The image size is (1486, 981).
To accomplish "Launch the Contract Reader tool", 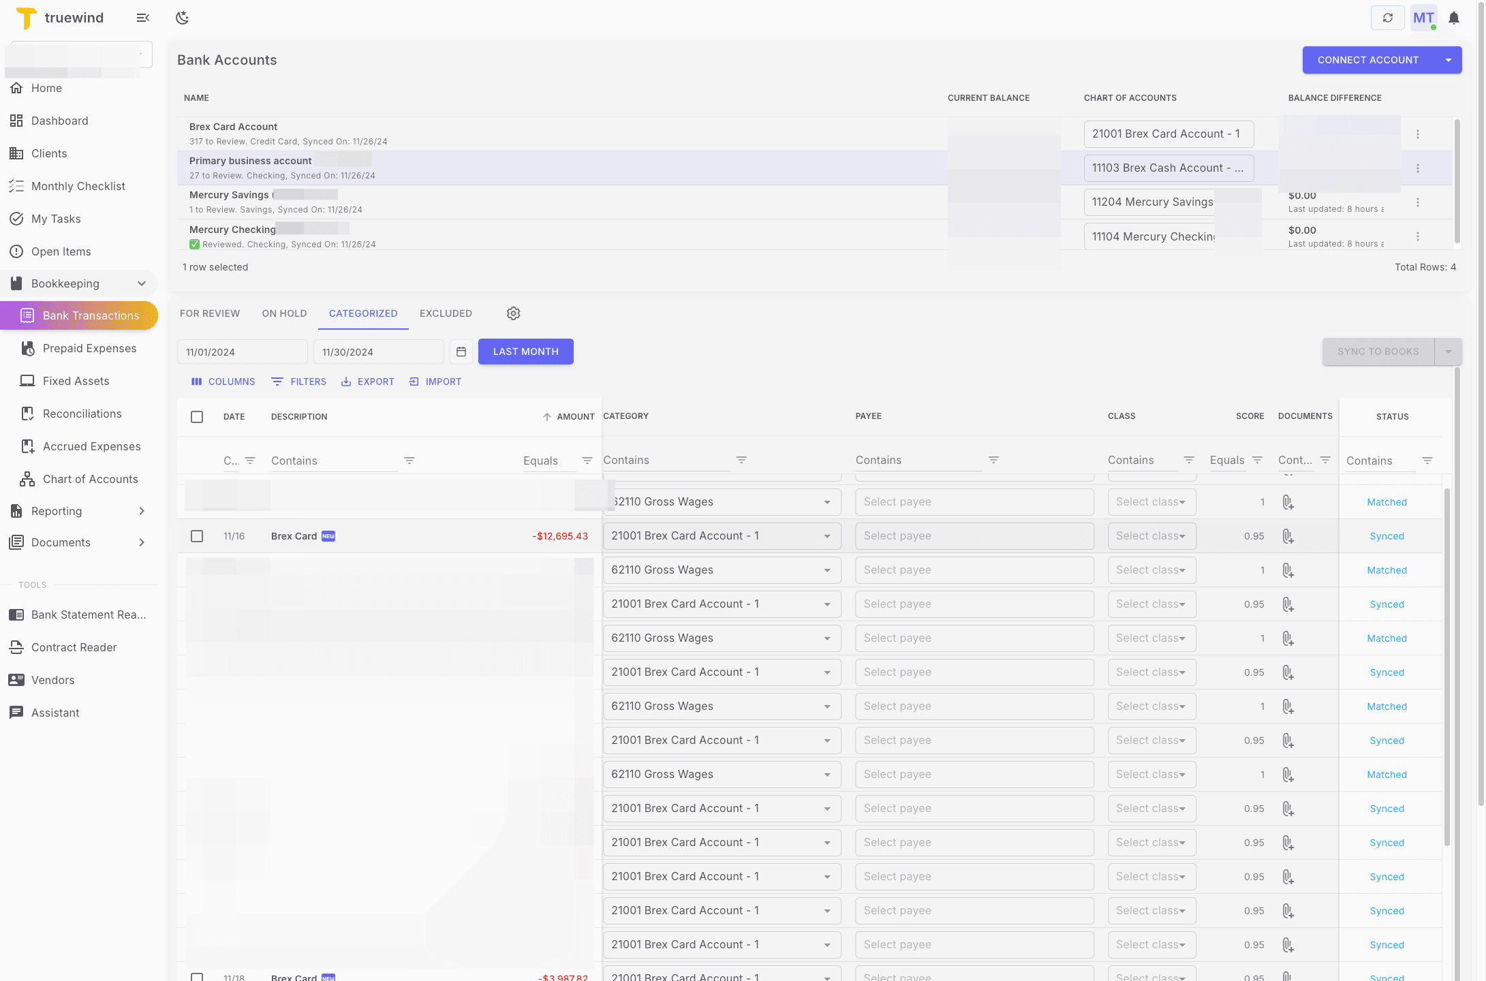I will coord(74,647).
